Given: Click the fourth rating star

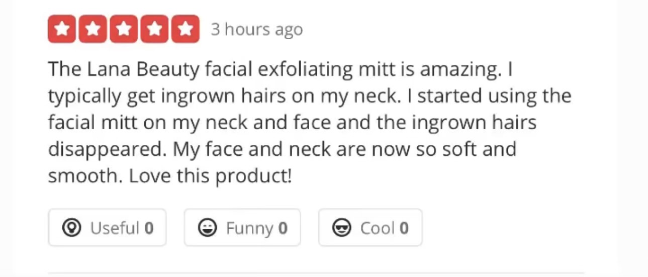Looking at the screenshot, I should click(154, 29).
